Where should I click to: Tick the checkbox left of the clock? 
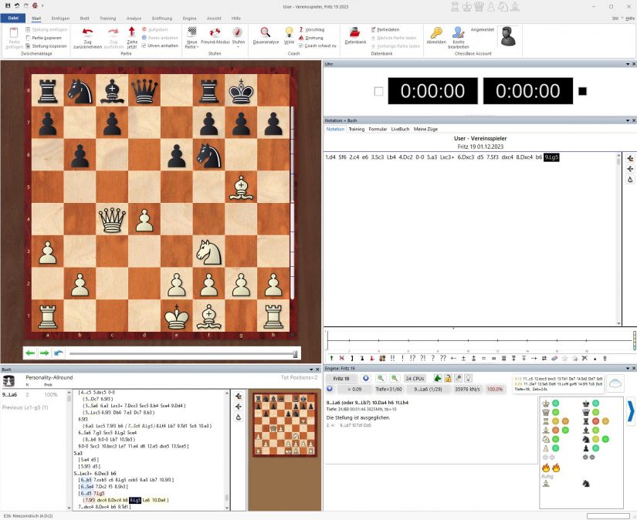378,91
